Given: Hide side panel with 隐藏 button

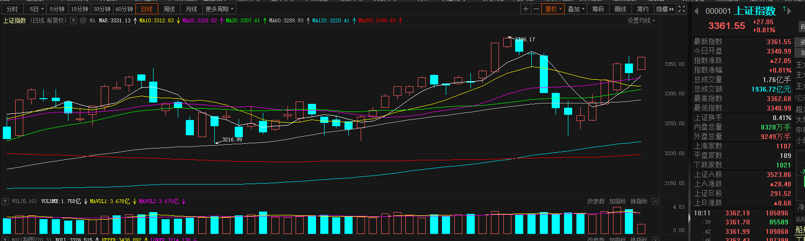Looking at the screenshot, I should tap(664, 9).
